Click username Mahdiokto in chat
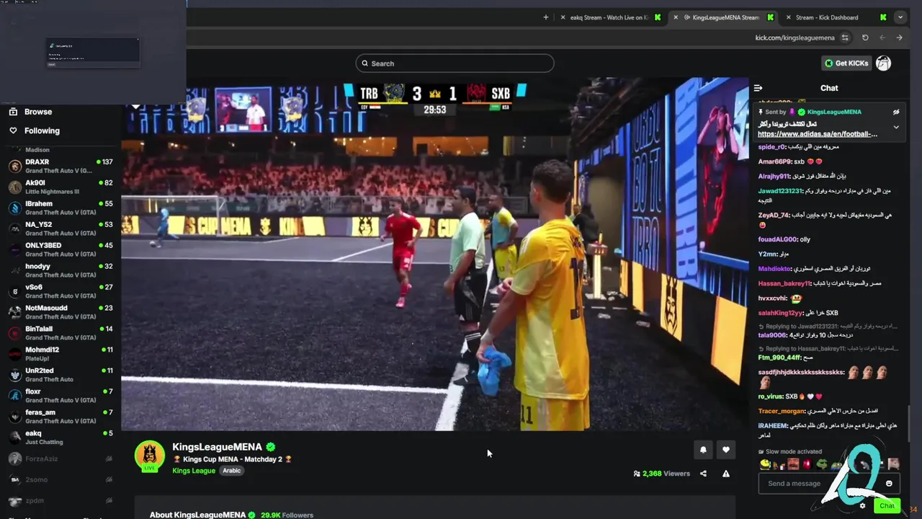 pyautogui.click(x=774, y=269)
